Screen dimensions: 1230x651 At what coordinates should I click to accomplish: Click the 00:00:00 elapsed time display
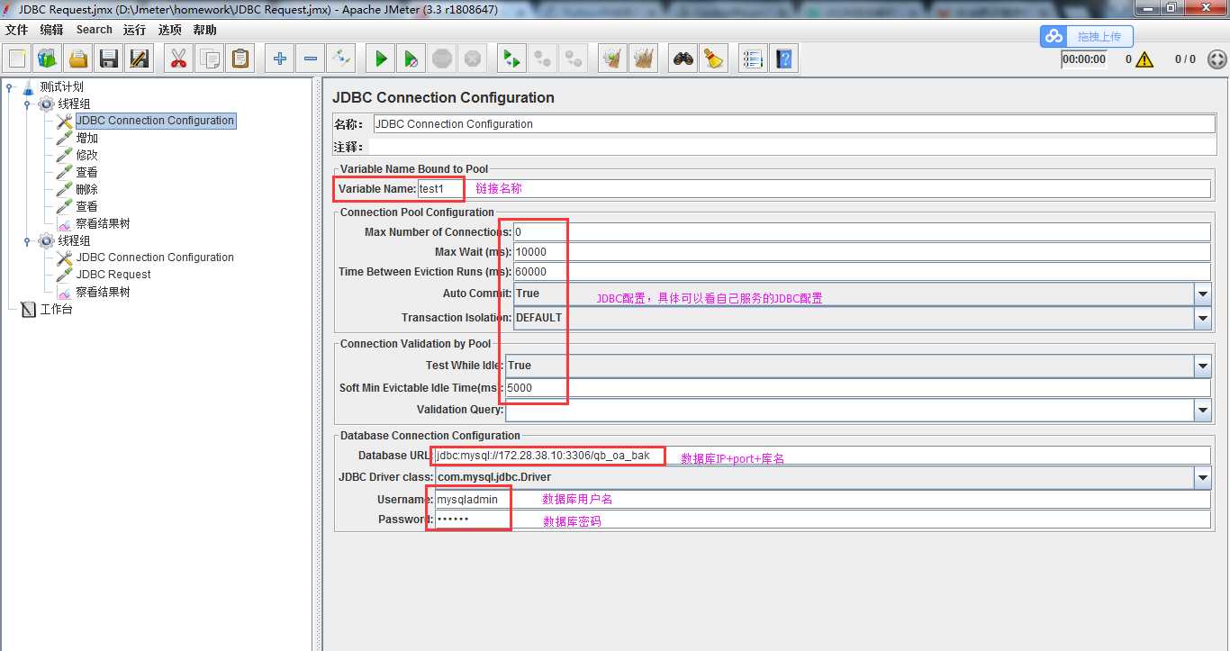click(1083, 59)
